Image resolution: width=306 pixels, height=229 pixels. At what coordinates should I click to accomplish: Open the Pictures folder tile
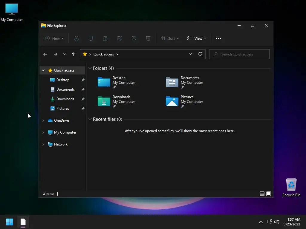tap(184, 102)
